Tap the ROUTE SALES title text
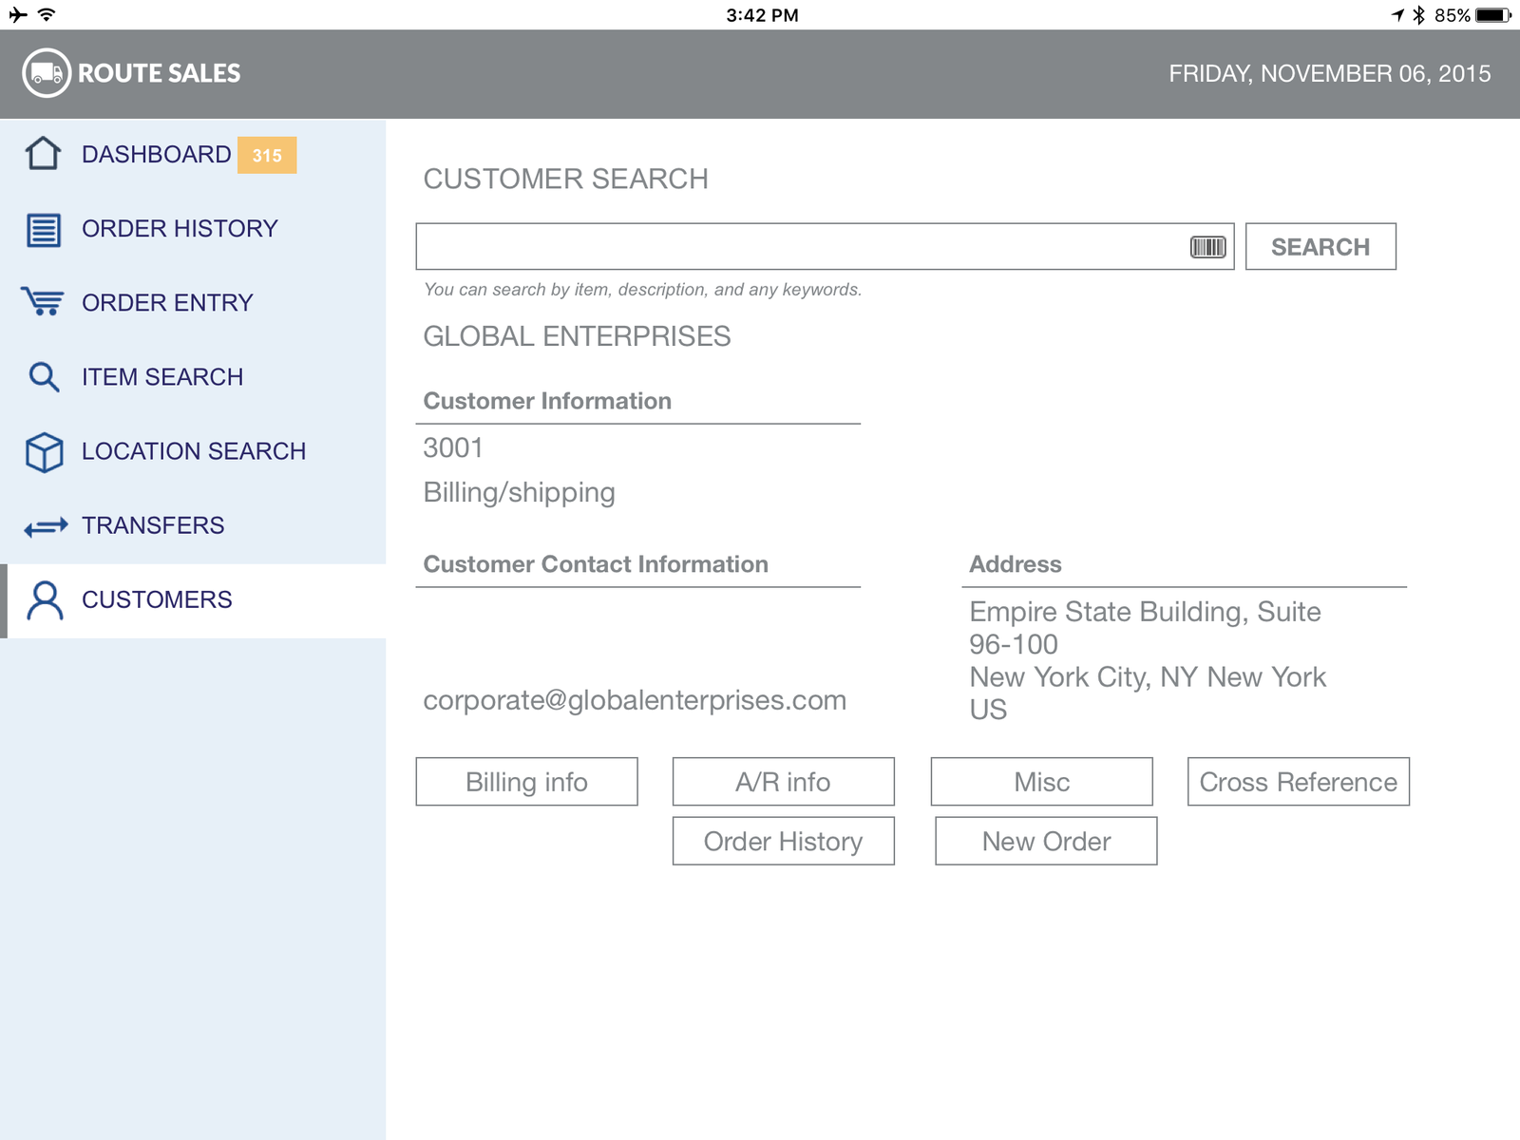 pos(159,73)
